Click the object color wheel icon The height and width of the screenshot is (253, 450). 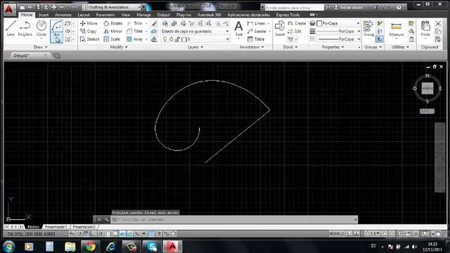click(312, 23)
